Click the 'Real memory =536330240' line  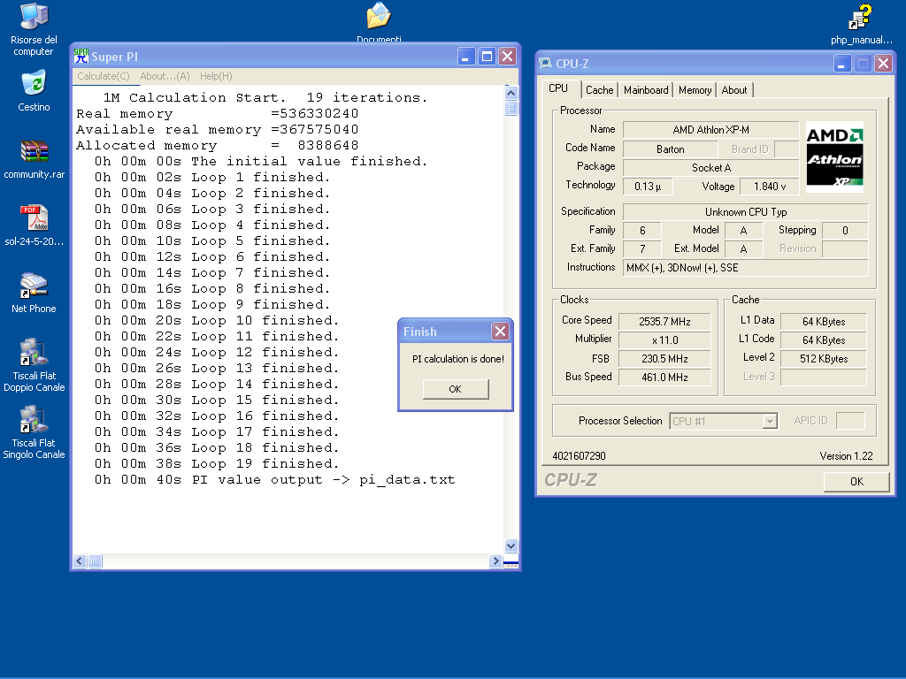[x=218, y=114]
